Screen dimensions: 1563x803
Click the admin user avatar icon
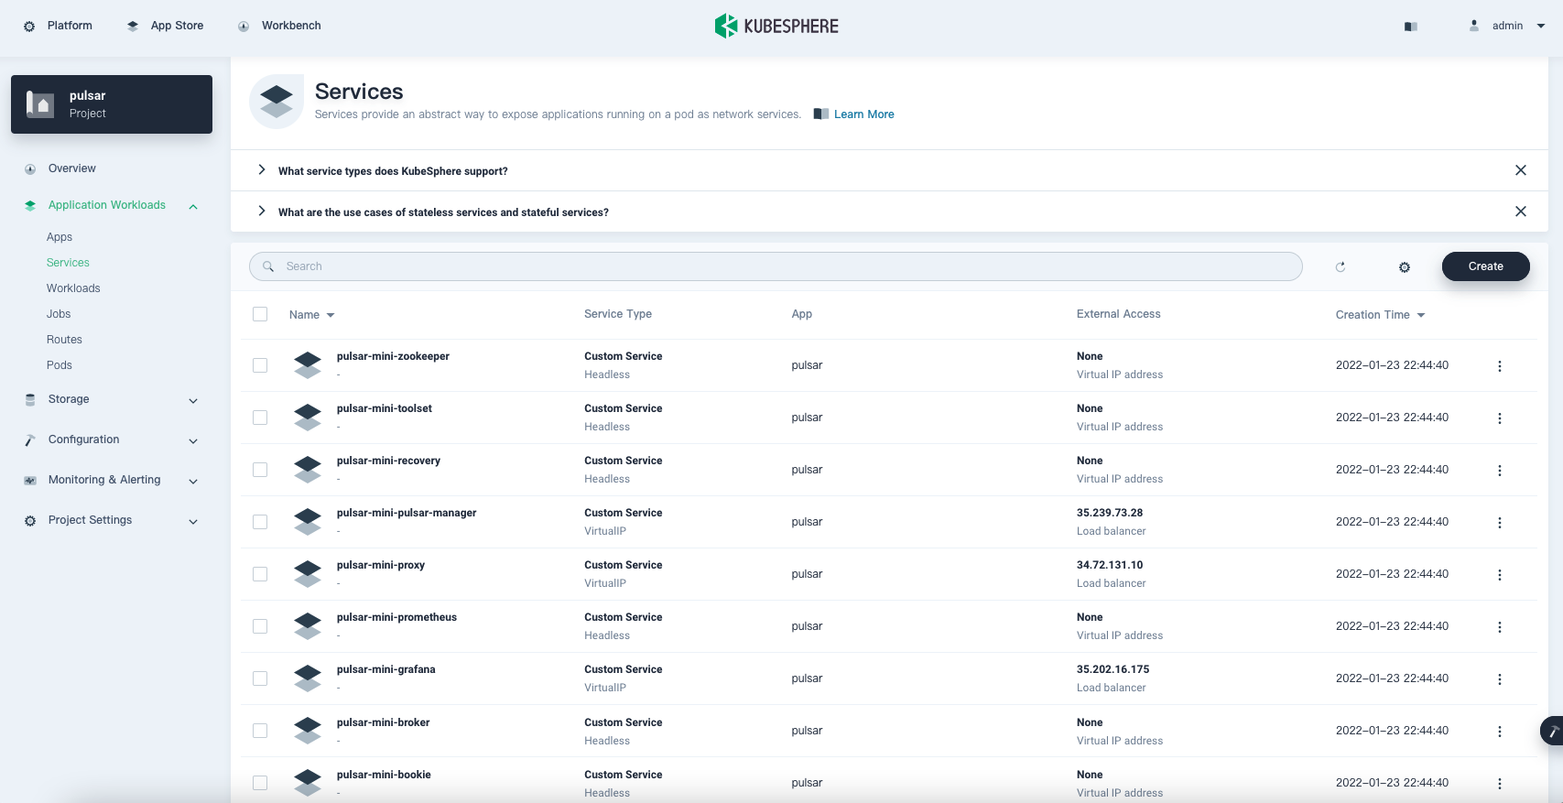1474,26
